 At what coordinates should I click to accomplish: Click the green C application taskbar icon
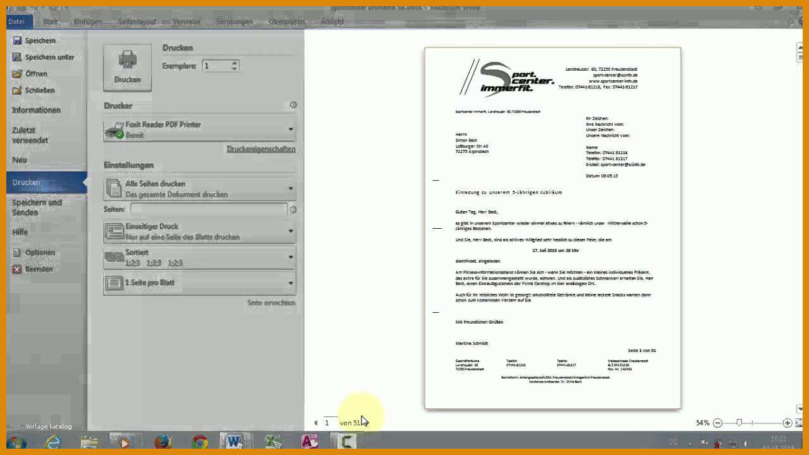(348, 442)
